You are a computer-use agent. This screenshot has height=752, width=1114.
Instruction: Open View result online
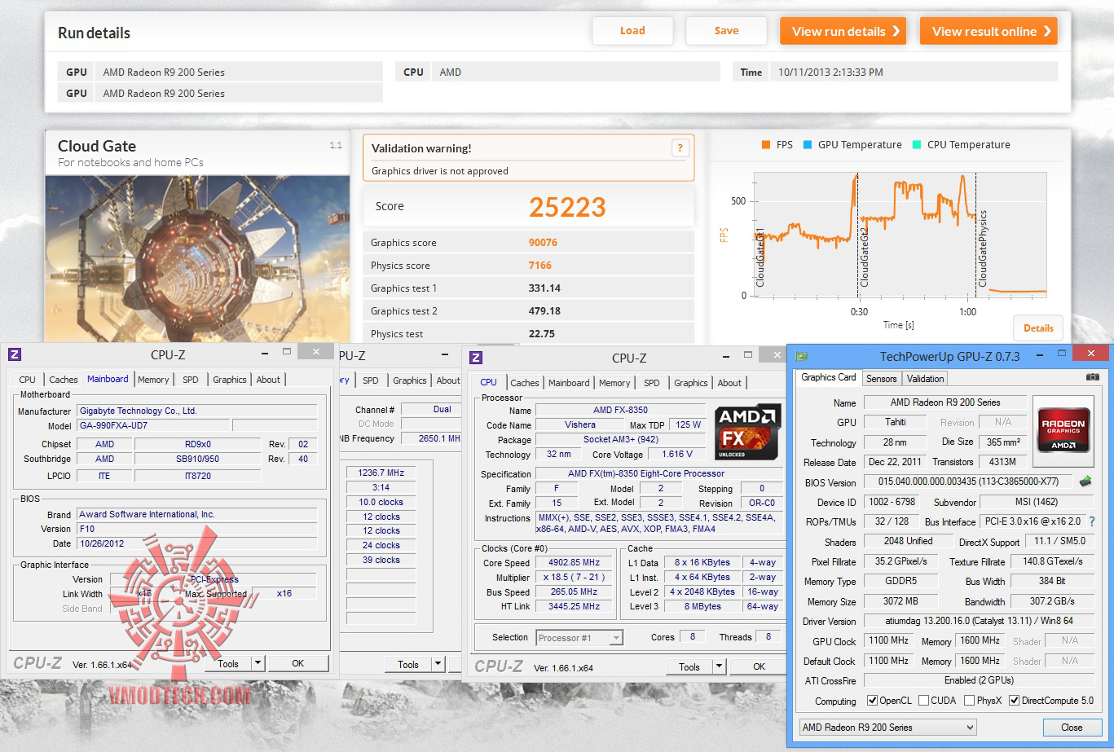pyautogui.click(x=989, y=31)
